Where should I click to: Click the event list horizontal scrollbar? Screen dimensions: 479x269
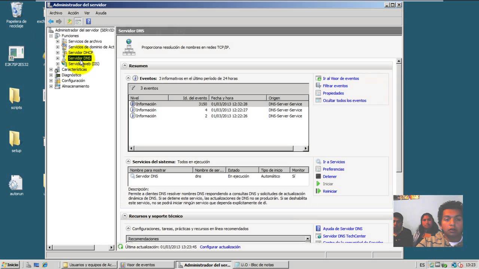point(218,148)
